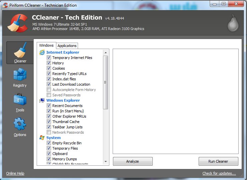Uncheck Memory Dumps

point(49,159)
